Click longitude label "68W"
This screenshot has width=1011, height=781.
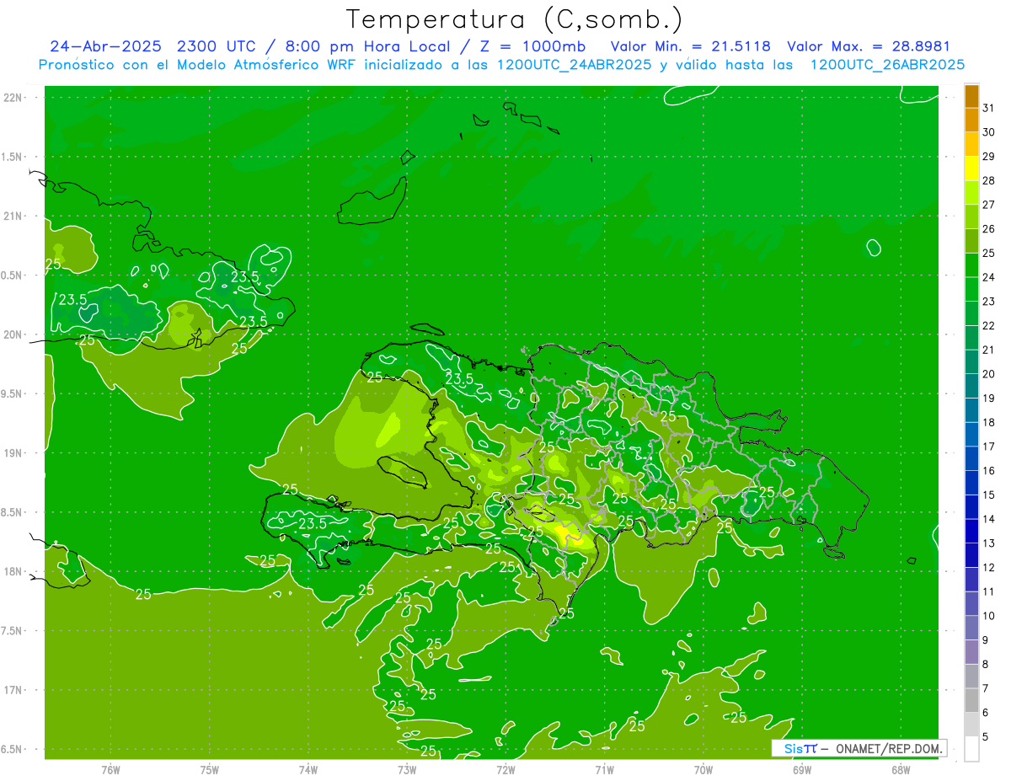click(x=900, y=769)
